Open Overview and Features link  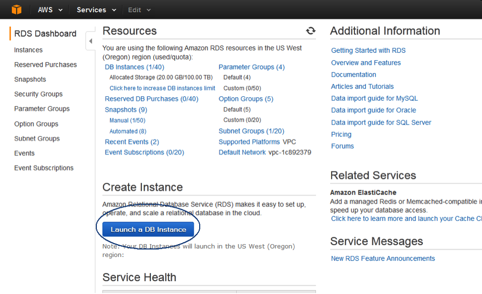[366, 63]
